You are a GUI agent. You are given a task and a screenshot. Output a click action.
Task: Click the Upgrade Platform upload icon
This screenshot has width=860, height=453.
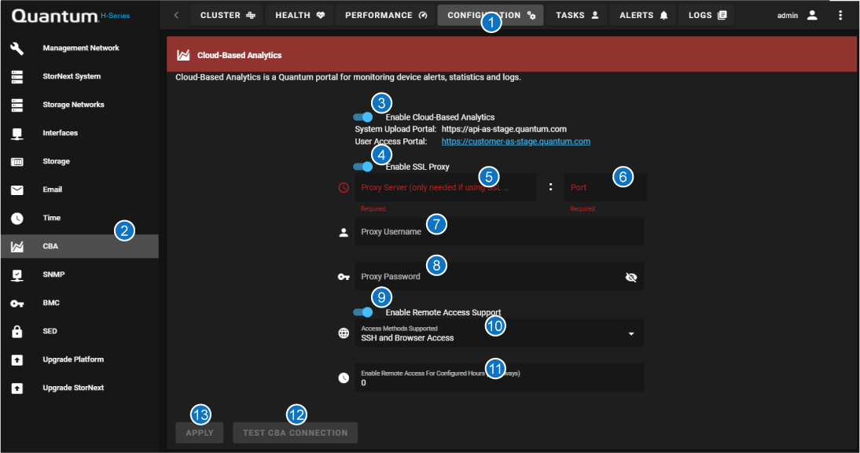tap(17, 359)
